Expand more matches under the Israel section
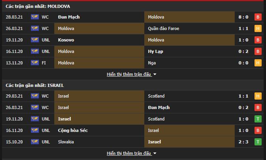 [129, 153]
